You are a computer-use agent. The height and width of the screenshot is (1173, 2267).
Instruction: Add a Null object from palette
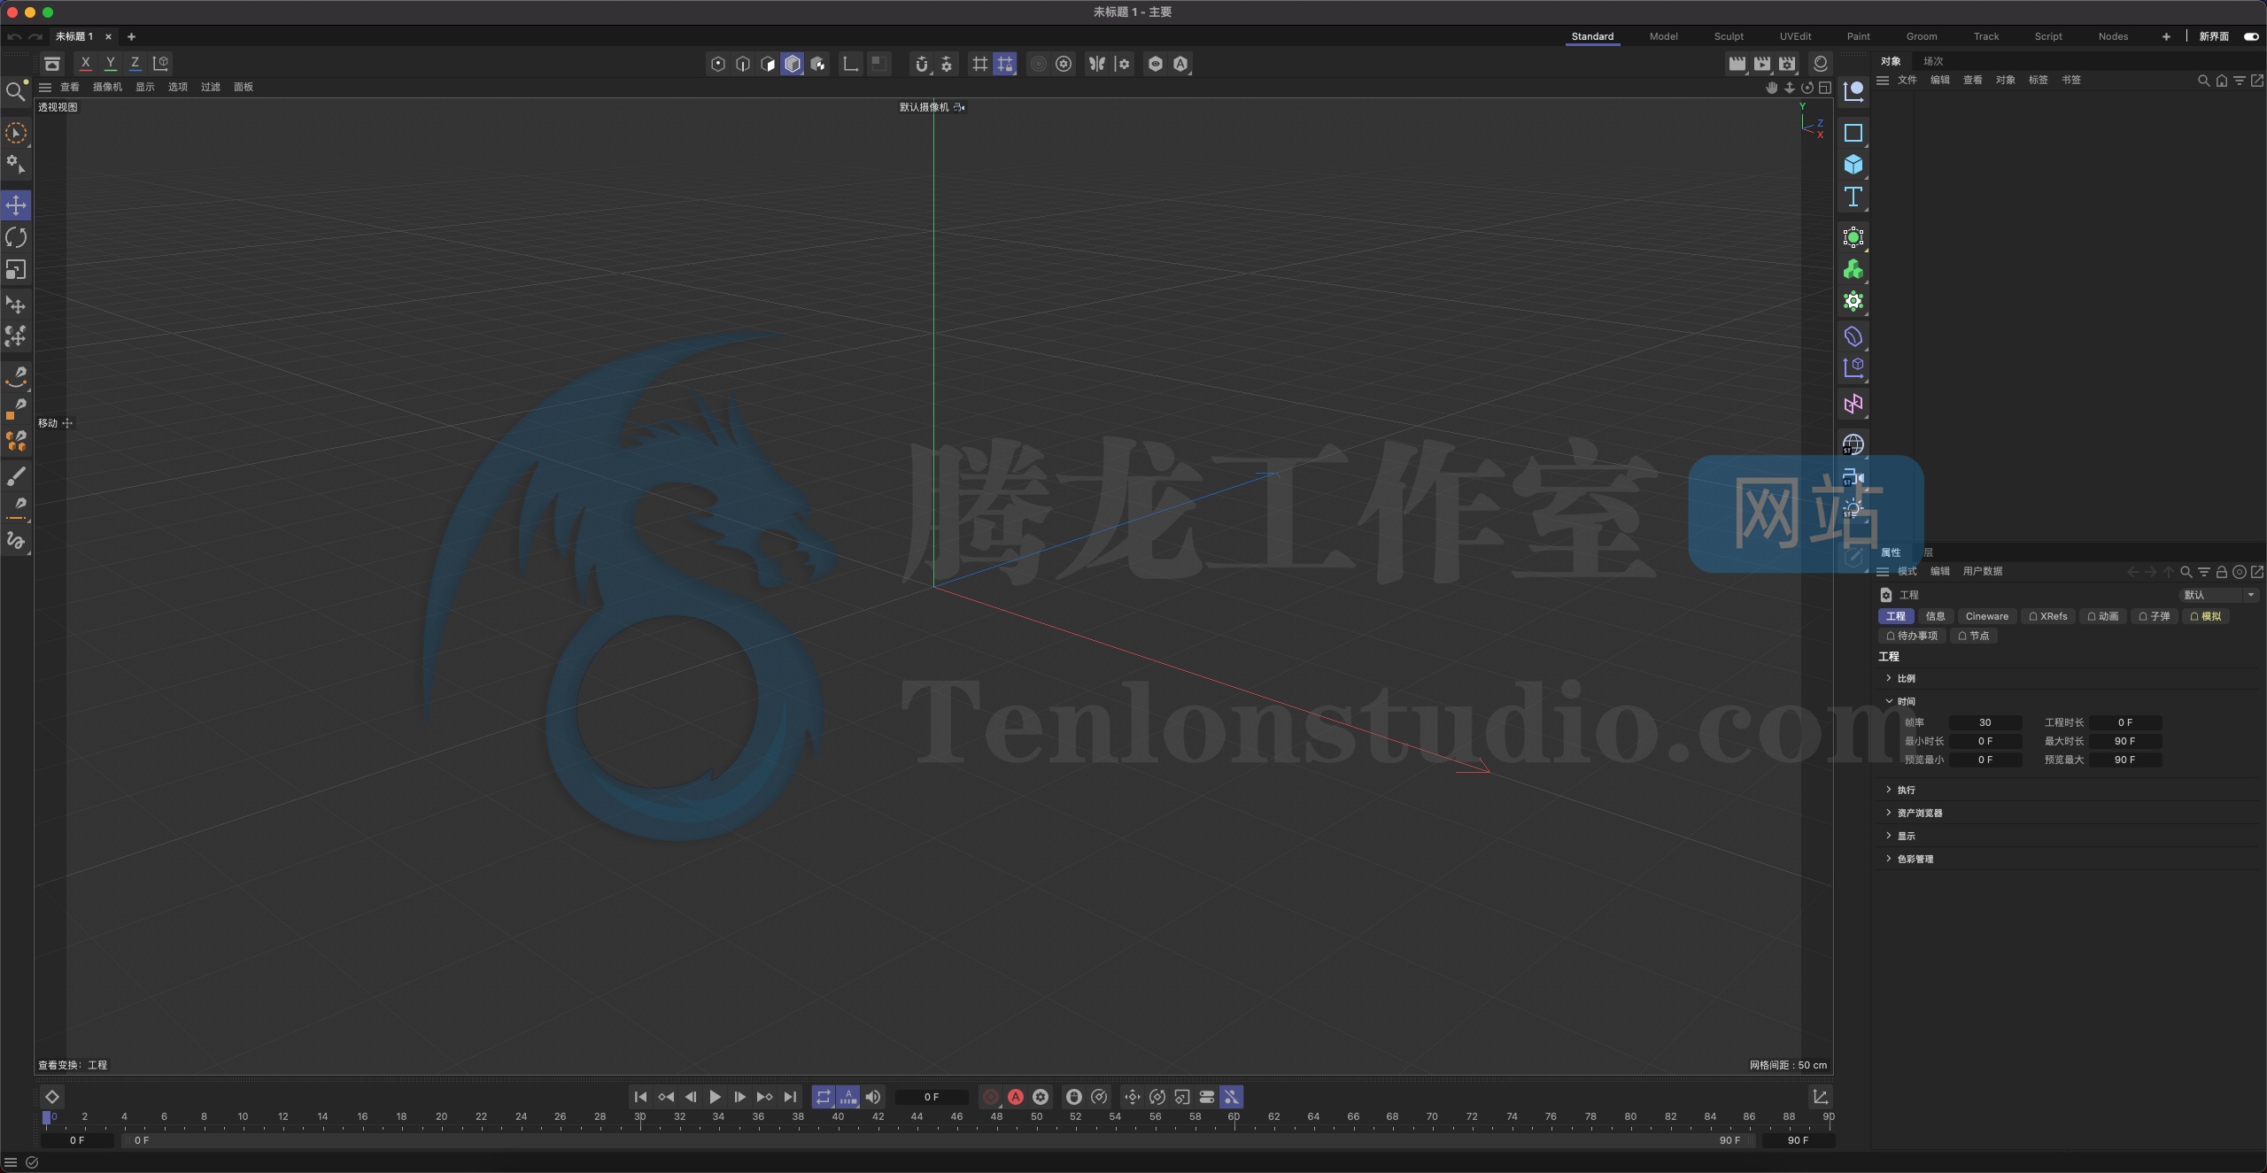coord(1853,90)
